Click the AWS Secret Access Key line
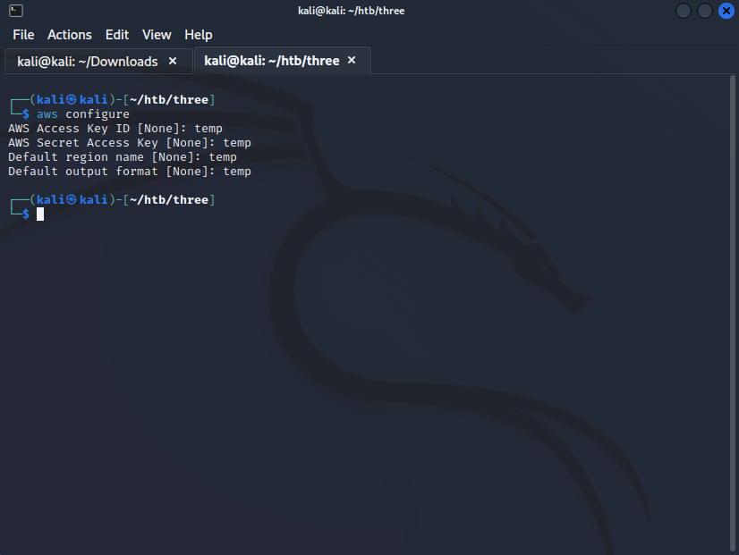This screenshot has width=739, height=555. [130, 143]
